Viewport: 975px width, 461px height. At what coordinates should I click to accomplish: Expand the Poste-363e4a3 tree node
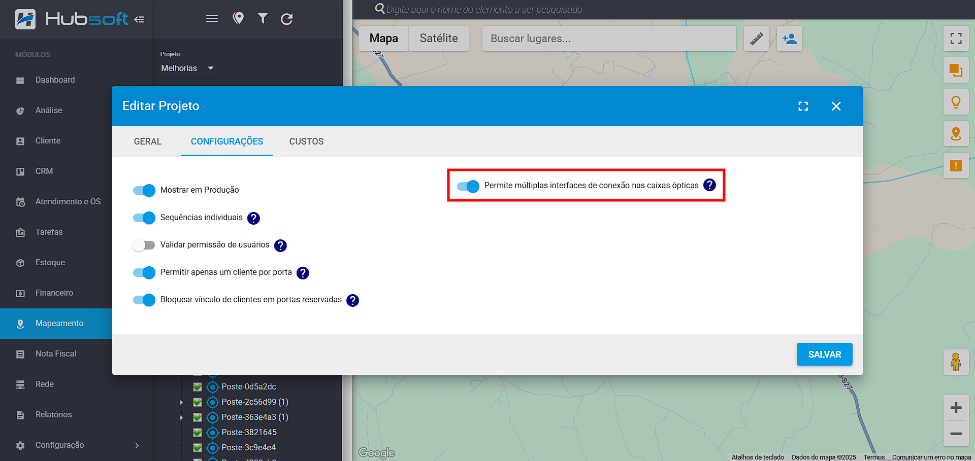click(x=181, y=417)
